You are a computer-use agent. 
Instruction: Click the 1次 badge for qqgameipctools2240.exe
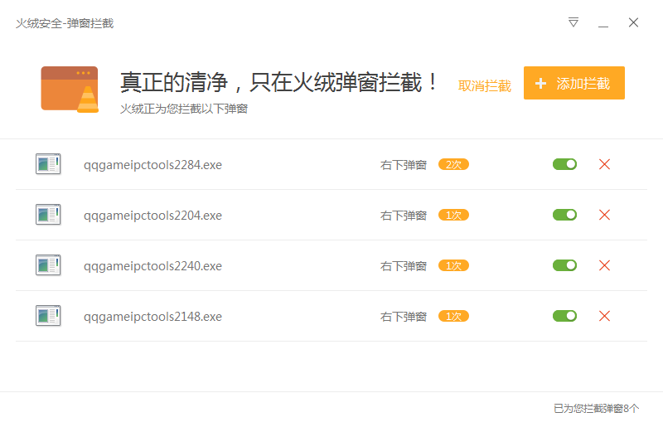click(453, 265)
